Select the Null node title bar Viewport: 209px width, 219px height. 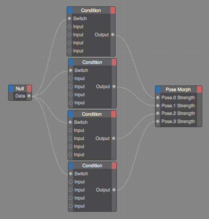[20, 88]
